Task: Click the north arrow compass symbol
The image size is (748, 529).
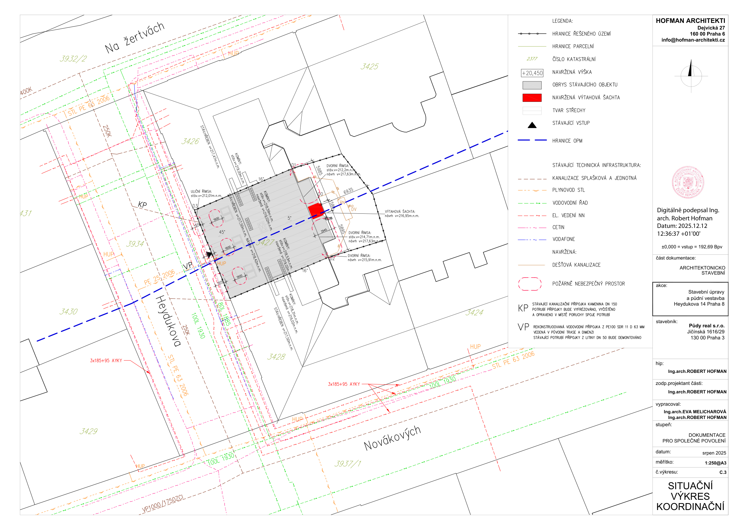Action: tap(691, 76)
